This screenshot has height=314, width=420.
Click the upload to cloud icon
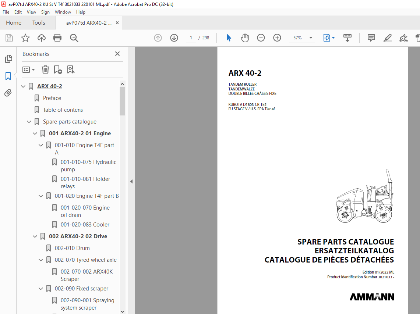42,38
